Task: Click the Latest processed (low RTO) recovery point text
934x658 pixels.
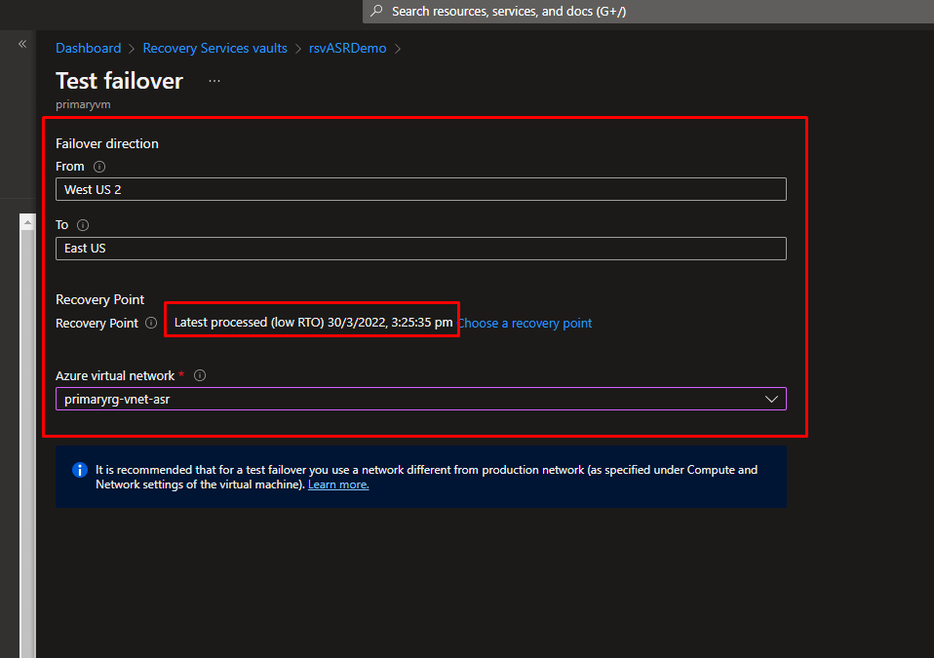Action: [x=312, y=323]
